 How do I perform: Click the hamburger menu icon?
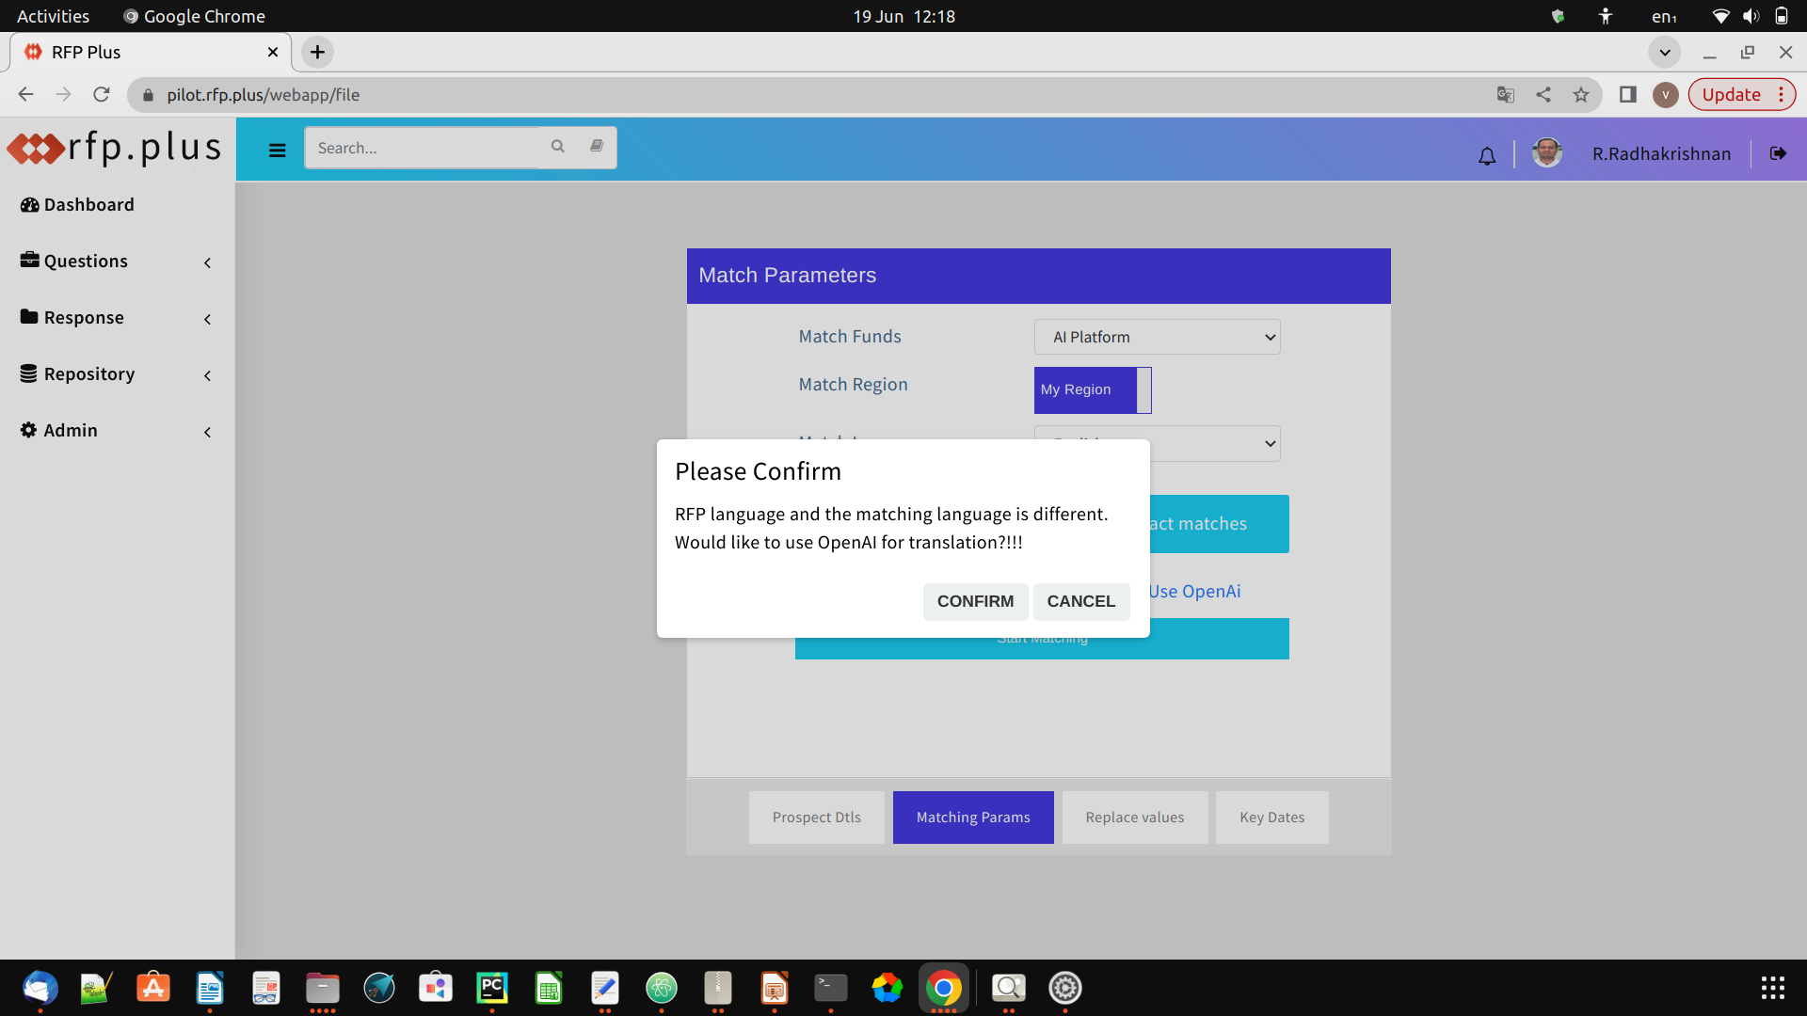click(277, 151)
